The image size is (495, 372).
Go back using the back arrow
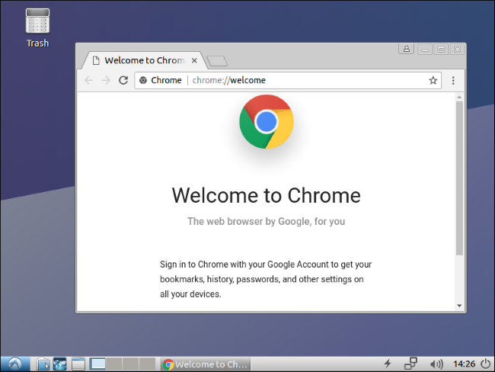coord(88,80)
